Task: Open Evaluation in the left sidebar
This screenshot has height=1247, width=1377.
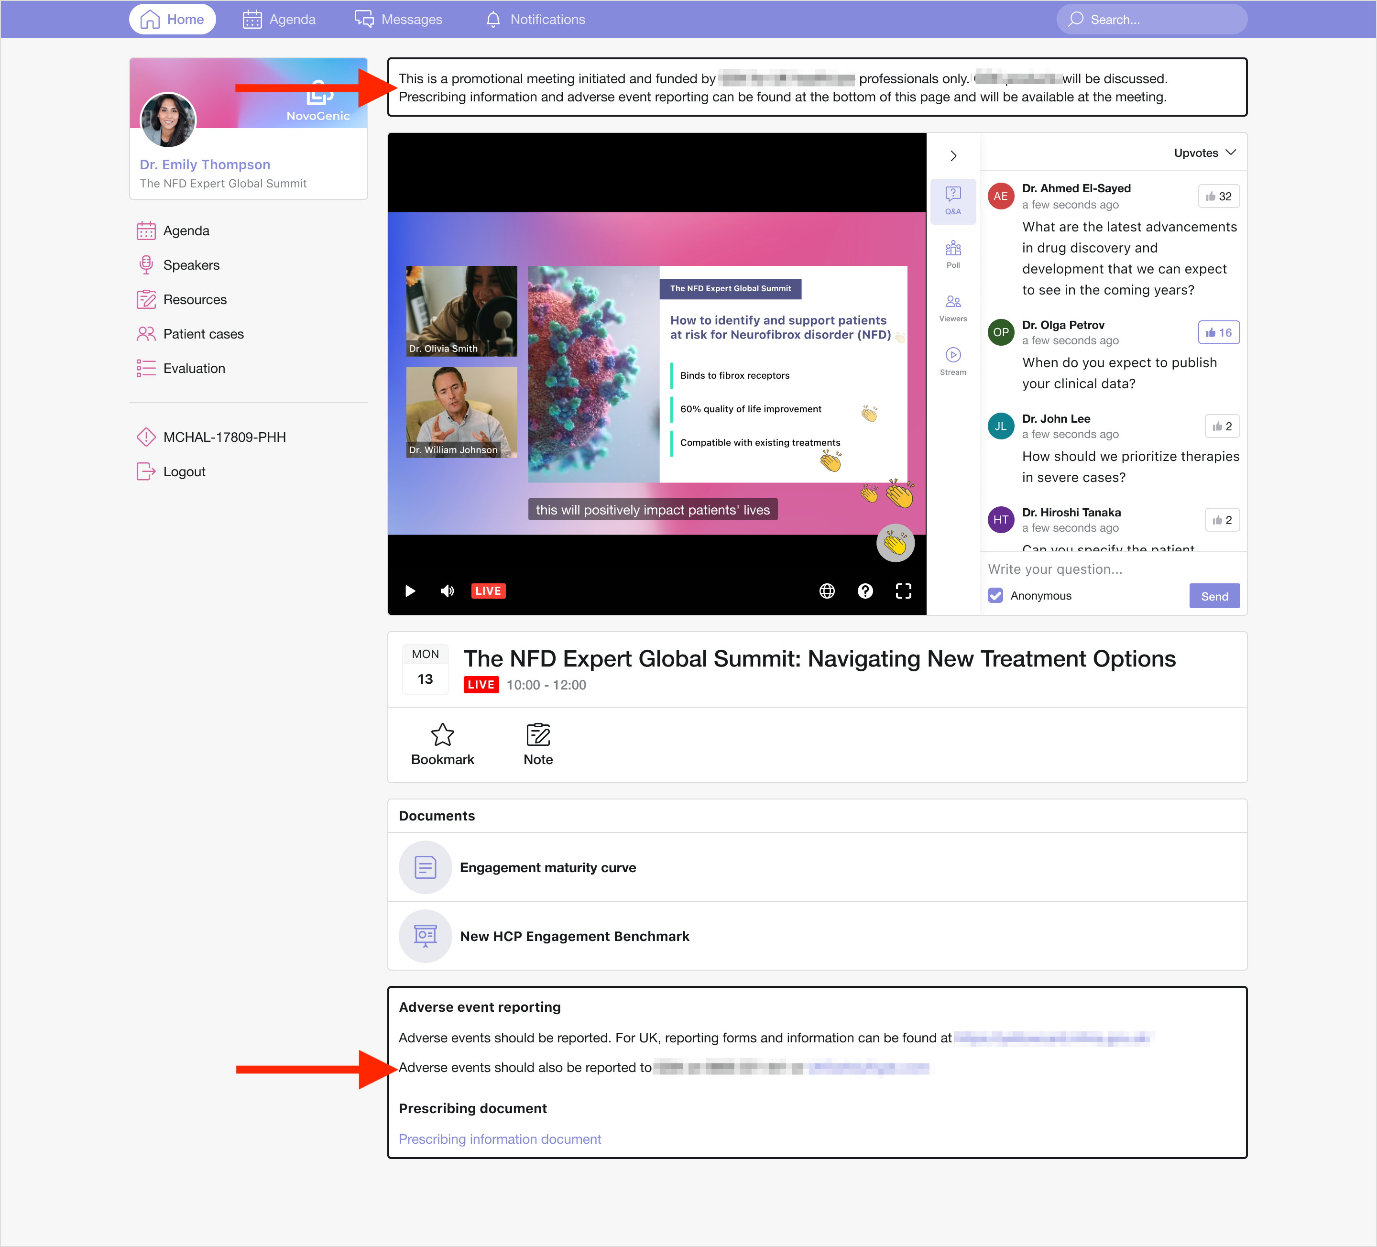Action: coord(181,368)
